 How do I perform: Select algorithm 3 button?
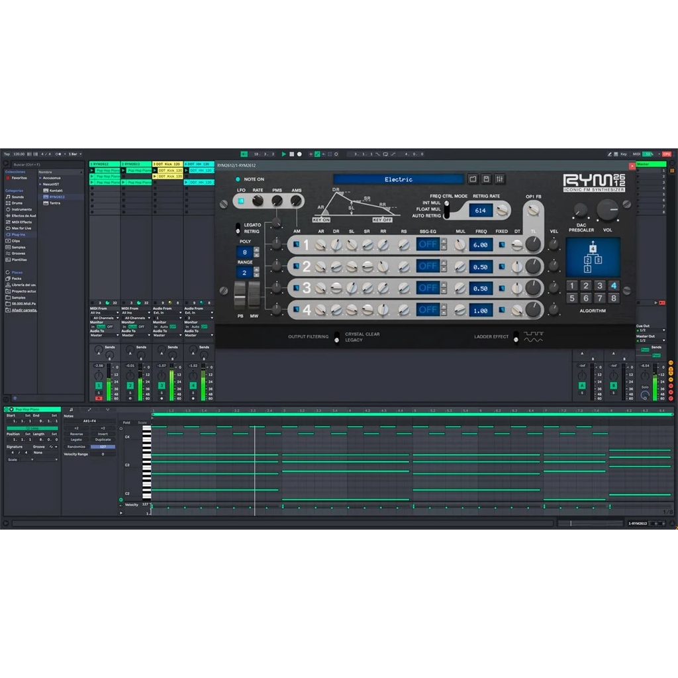pyautogui.click(x=600, y=285)
